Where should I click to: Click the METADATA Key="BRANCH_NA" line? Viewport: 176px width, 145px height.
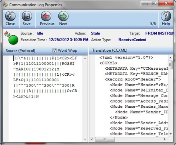(x=136, y=74)
